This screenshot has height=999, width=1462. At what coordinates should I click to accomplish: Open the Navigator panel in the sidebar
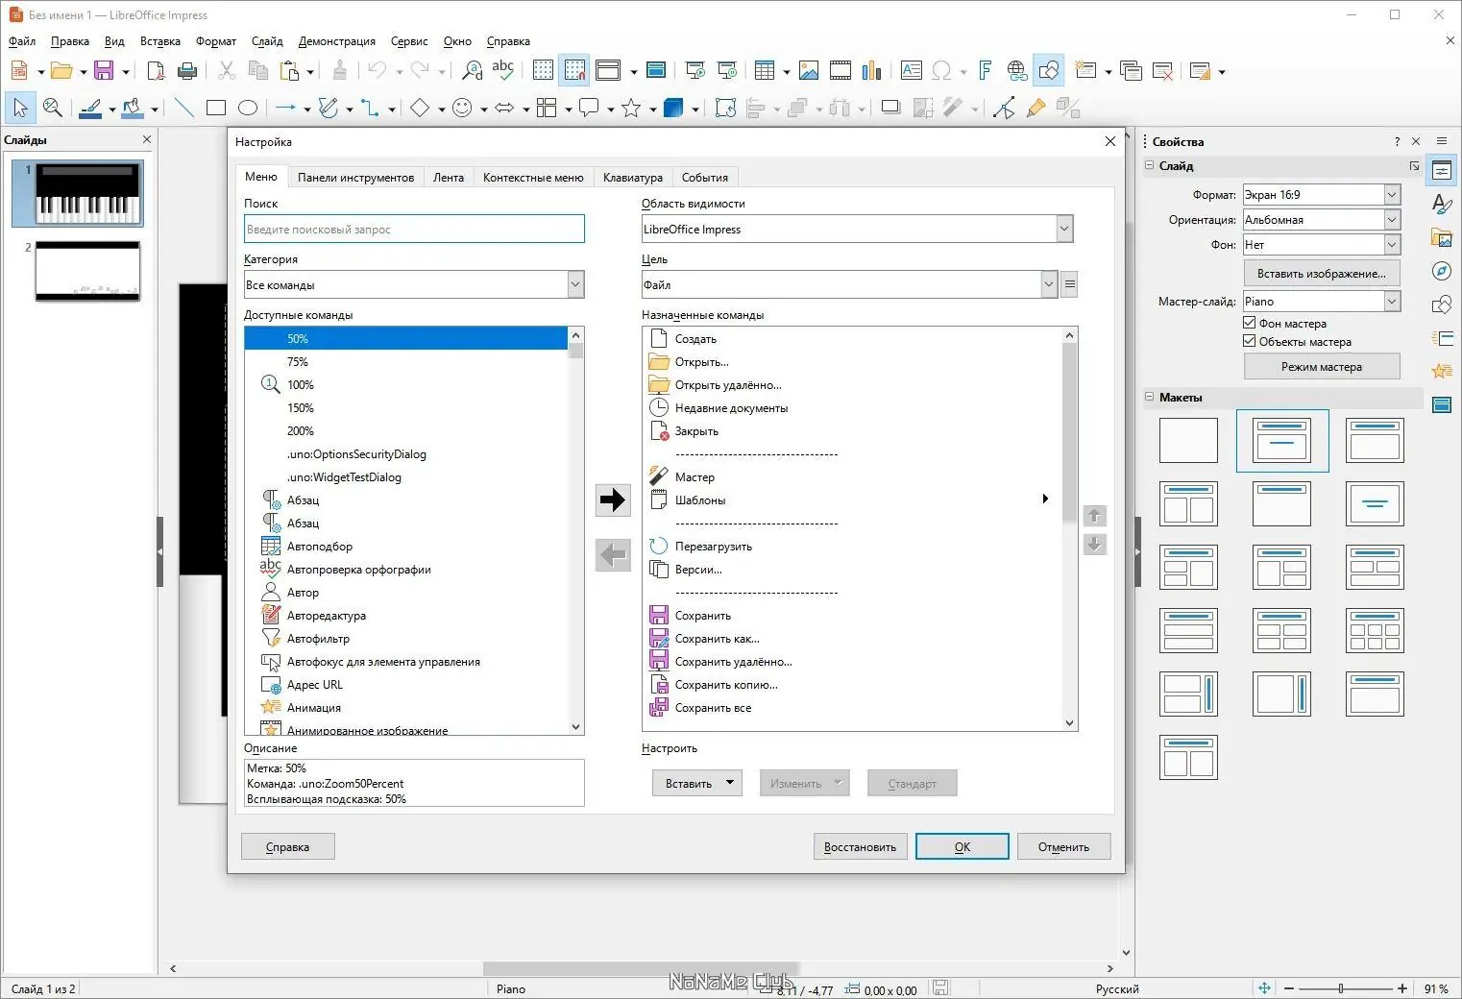(x=1442, y=271)
